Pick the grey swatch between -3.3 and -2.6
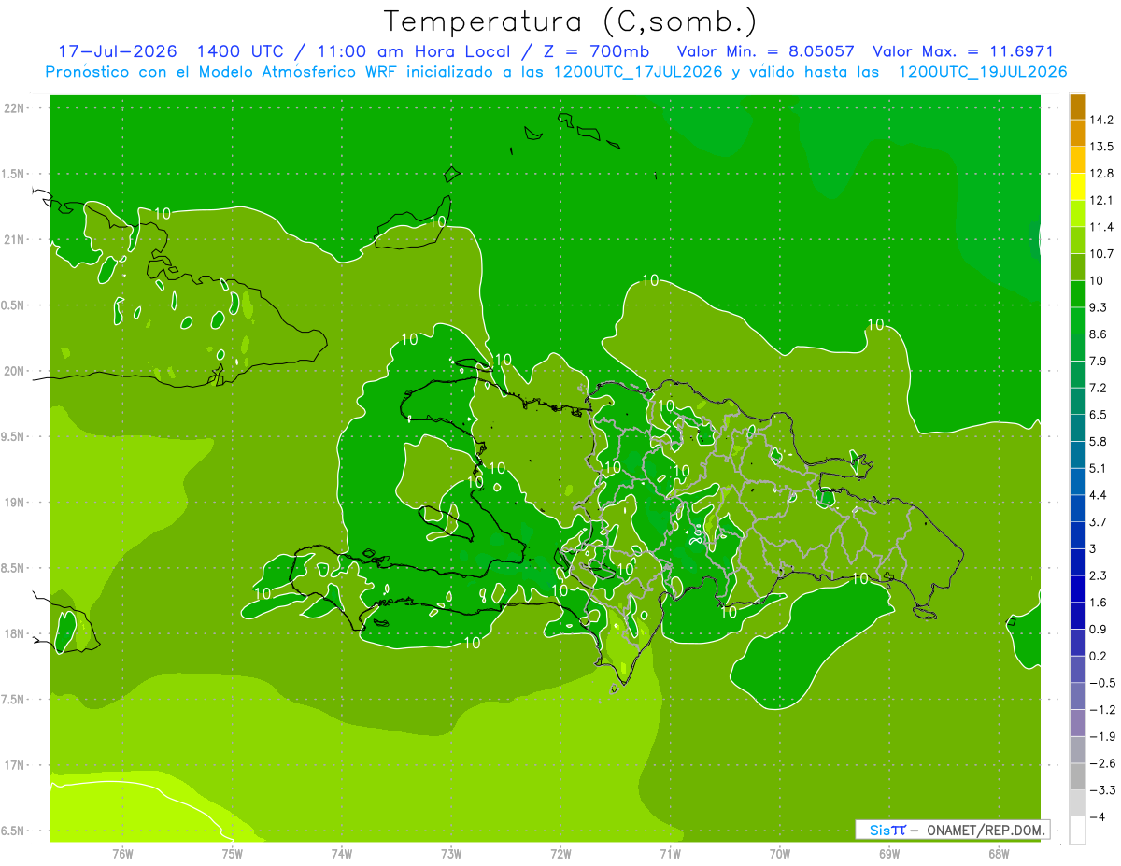This screenshot has width=1121, height=866. [x=1077, y=776]
